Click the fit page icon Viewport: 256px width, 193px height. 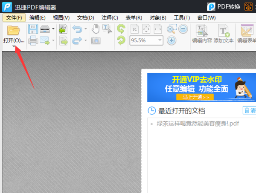click(146, 29)
